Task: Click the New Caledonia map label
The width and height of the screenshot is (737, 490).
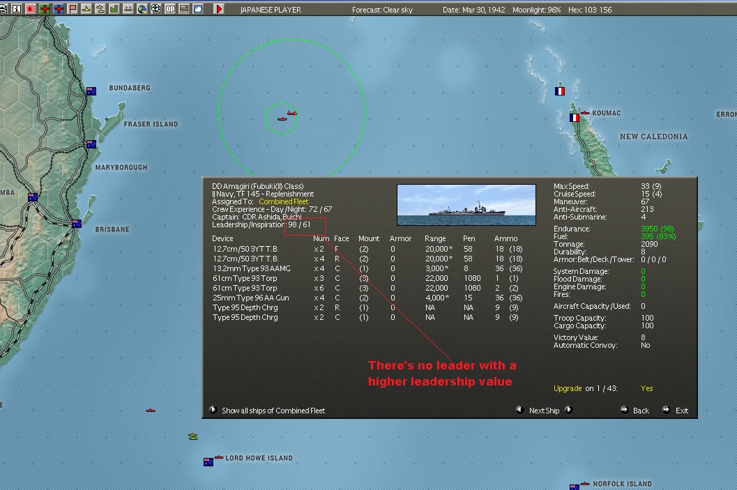Action: pyautogui.click(x=654, y=136)
